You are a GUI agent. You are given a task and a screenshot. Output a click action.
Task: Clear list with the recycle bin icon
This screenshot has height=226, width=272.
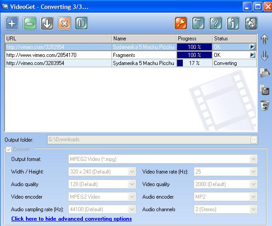pyautogui.click(x=265, y=105)
